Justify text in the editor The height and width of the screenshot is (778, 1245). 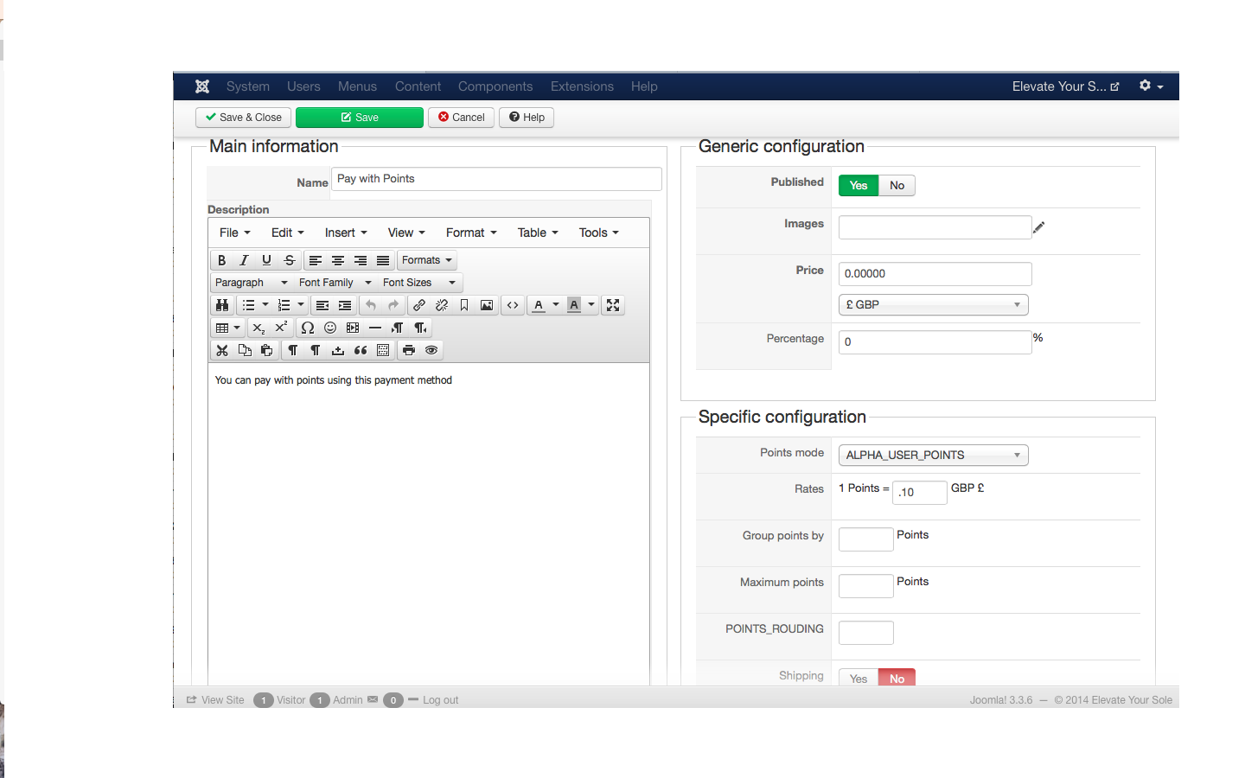click(383, 260)
